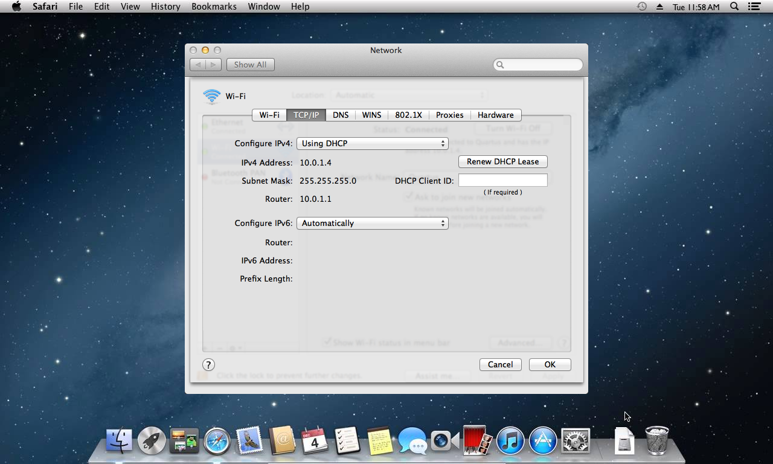This screenshot has width=773, height=464.
Task: Launch Launchpad from the dock
Action: [x=152, y=440]
